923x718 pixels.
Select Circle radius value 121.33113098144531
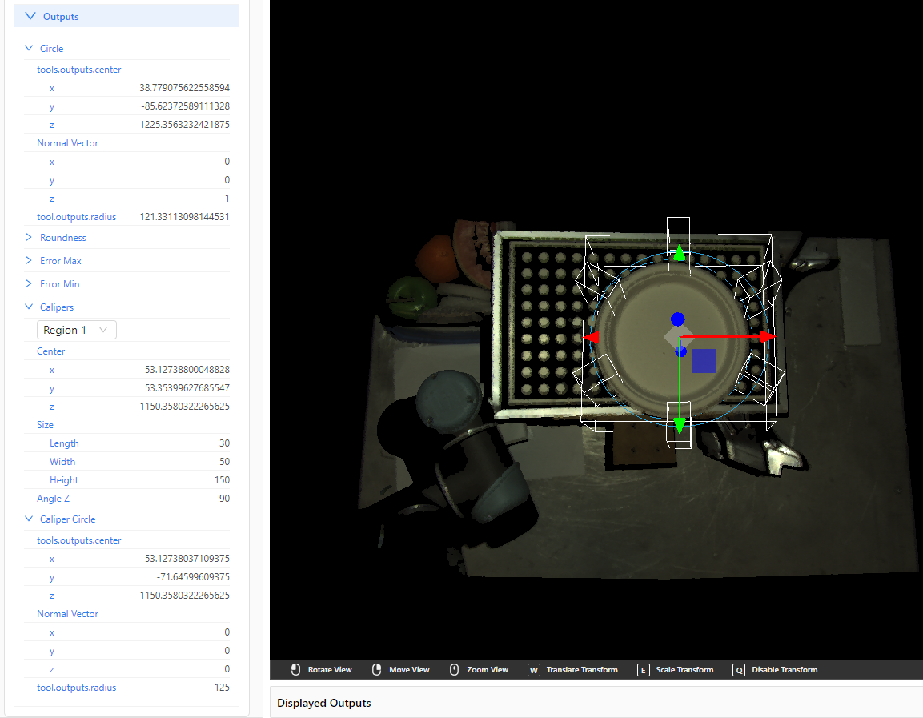click(x=184, y=217)
